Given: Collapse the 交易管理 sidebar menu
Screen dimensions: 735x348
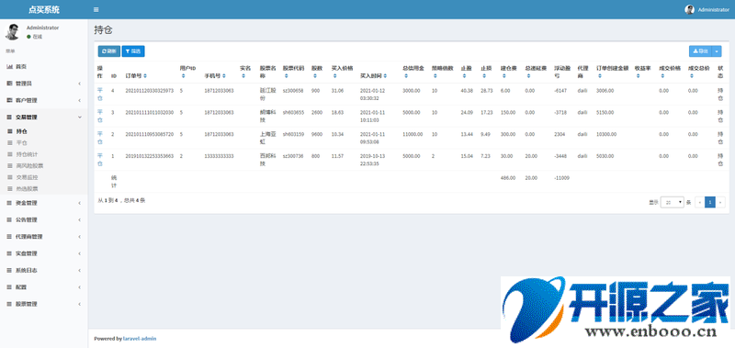Looking at the screenshot, I should coord(43,118).
